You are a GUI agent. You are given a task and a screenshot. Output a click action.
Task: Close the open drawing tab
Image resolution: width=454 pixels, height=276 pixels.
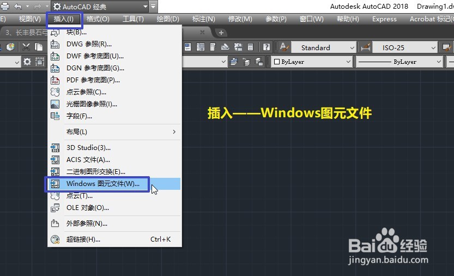[202, 33]
